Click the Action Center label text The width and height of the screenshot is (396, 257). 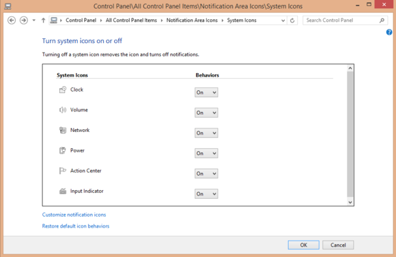pos(86,171)
